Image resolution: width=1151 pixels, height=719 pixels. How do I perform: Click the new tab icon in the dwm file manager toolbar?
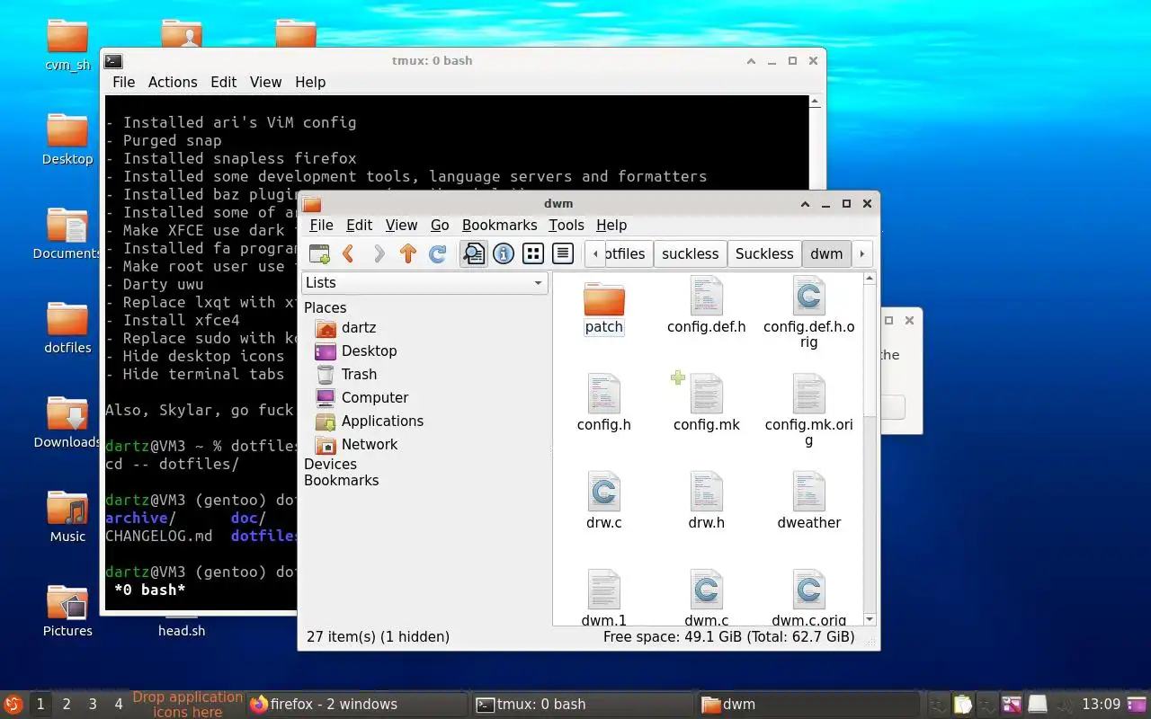[319, 253]
